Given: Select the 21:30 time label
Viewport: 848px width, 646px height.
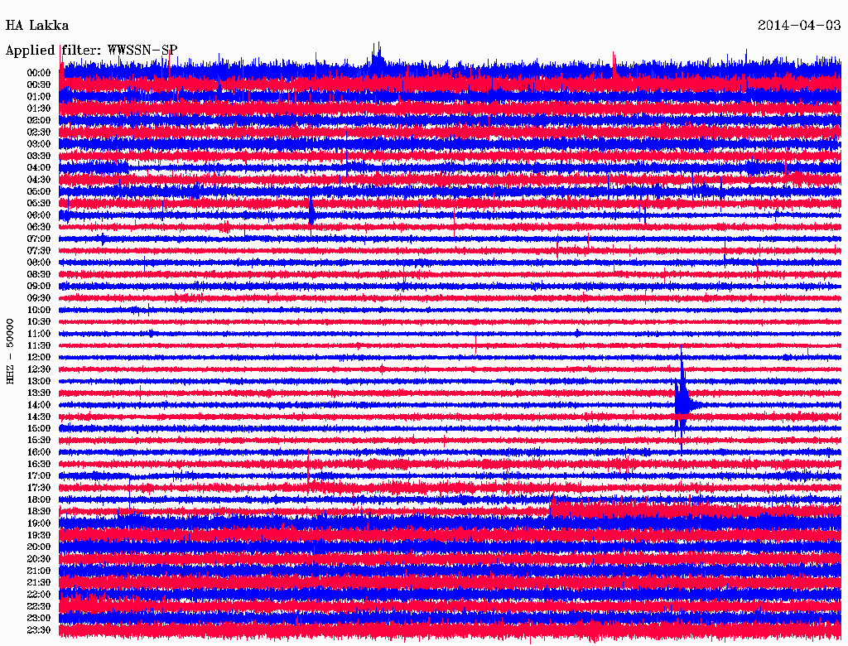Looking at the screenshot, I should coord(39,583).
